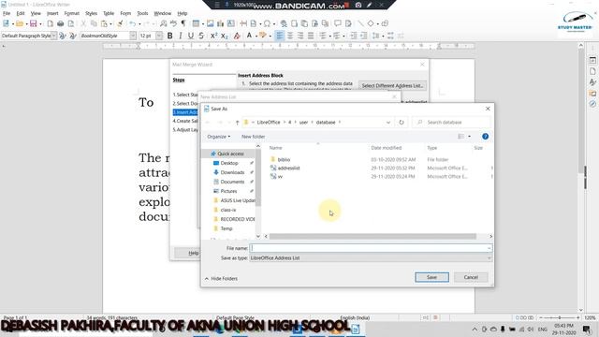Go up one folder level arrow

pos(237,123)
